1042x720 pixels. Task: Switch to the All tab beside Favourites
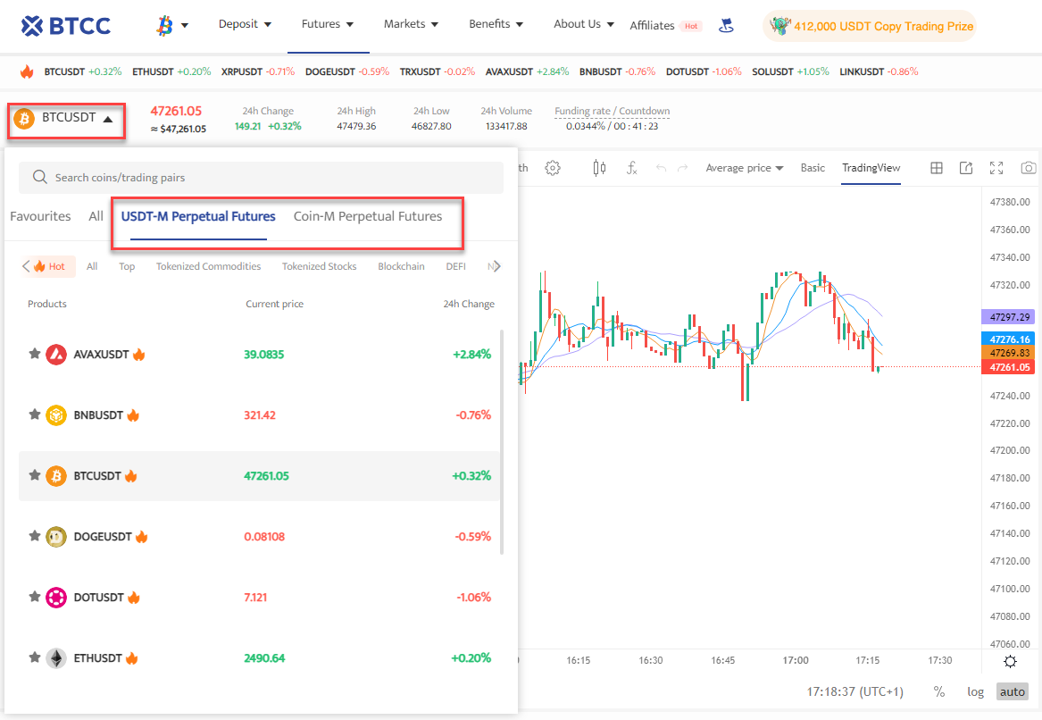pos(96,216)
